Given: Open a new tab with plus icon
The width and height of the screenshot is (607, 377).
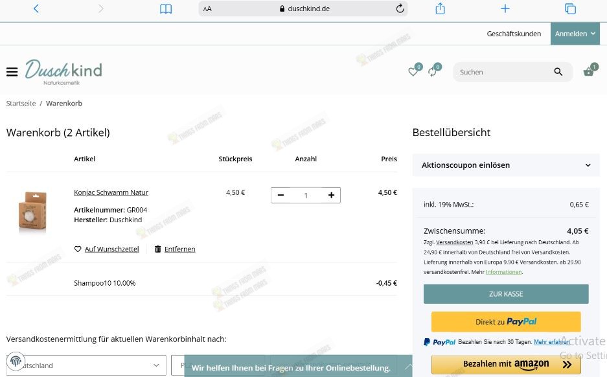Looking at the screenshot, I should [x=505, y=8].
